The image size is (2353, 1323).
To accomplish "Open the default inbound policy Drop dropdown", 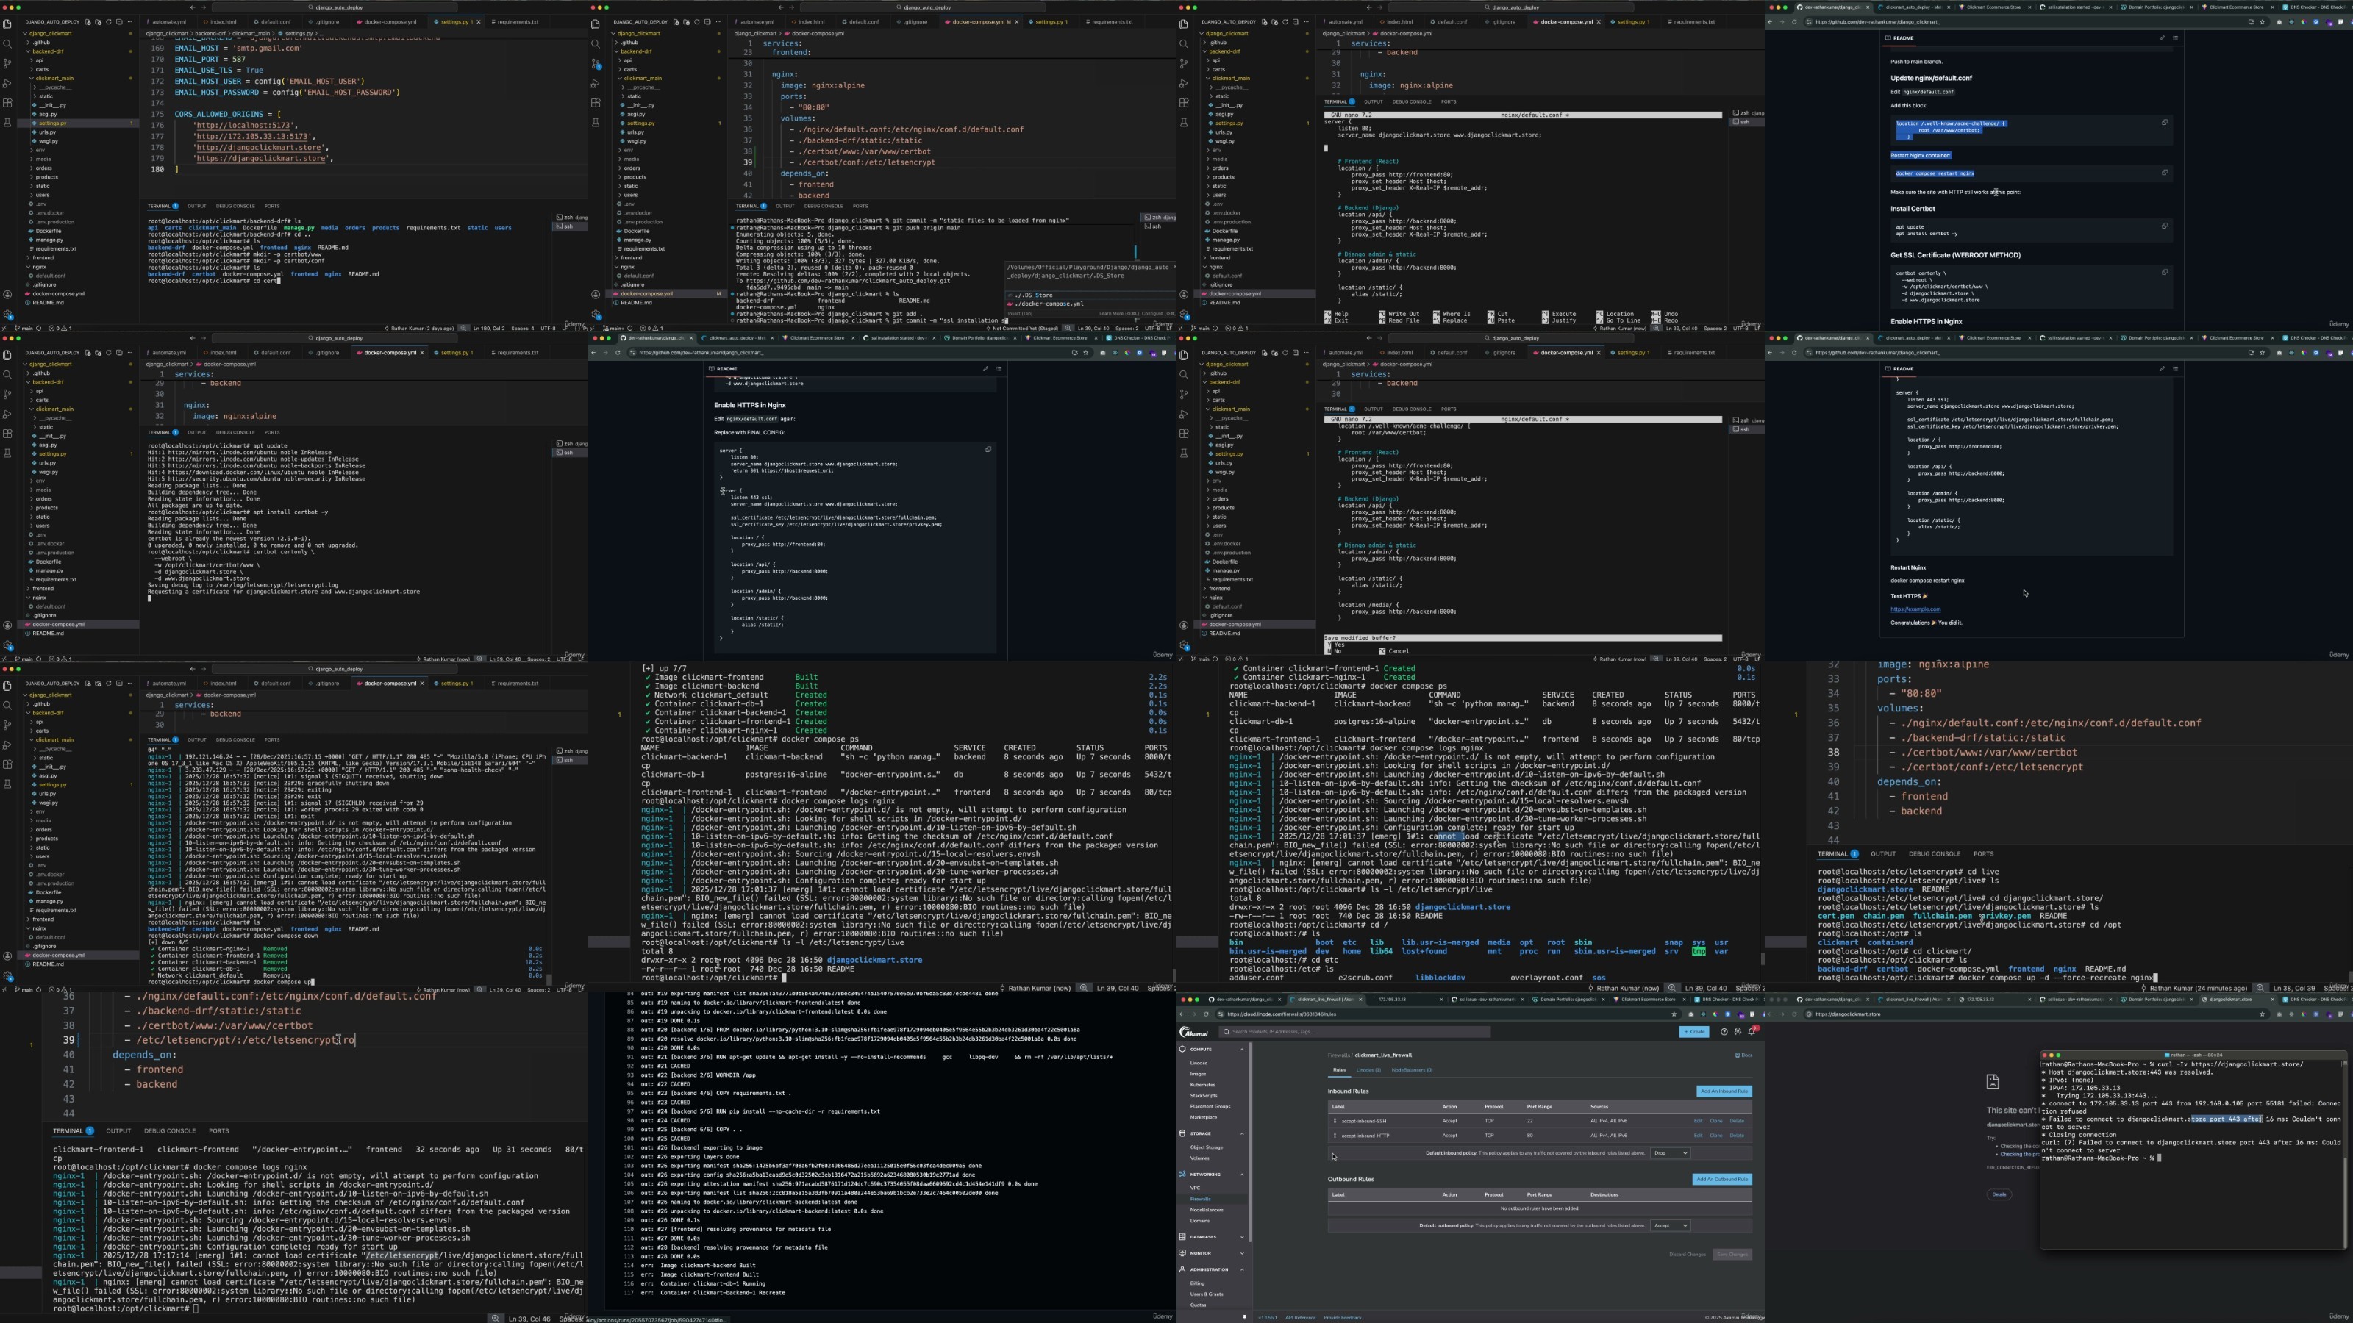I will point(1671,1153).
